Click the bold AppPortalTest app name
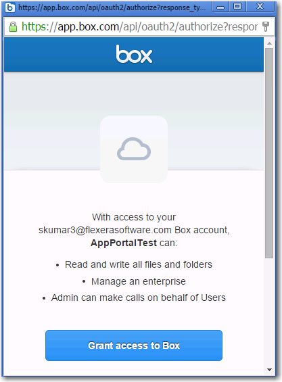The image size is (282, 382). [124, 243]
